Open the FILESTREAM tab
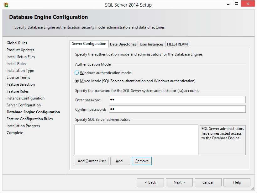Image resolution: width=257 pixels, height=193 pixels. [x=177, y=44]
